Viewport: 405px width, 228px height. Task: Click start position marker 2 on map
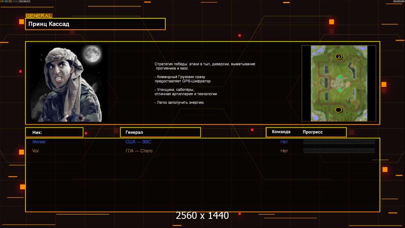(x=339, y=57)
